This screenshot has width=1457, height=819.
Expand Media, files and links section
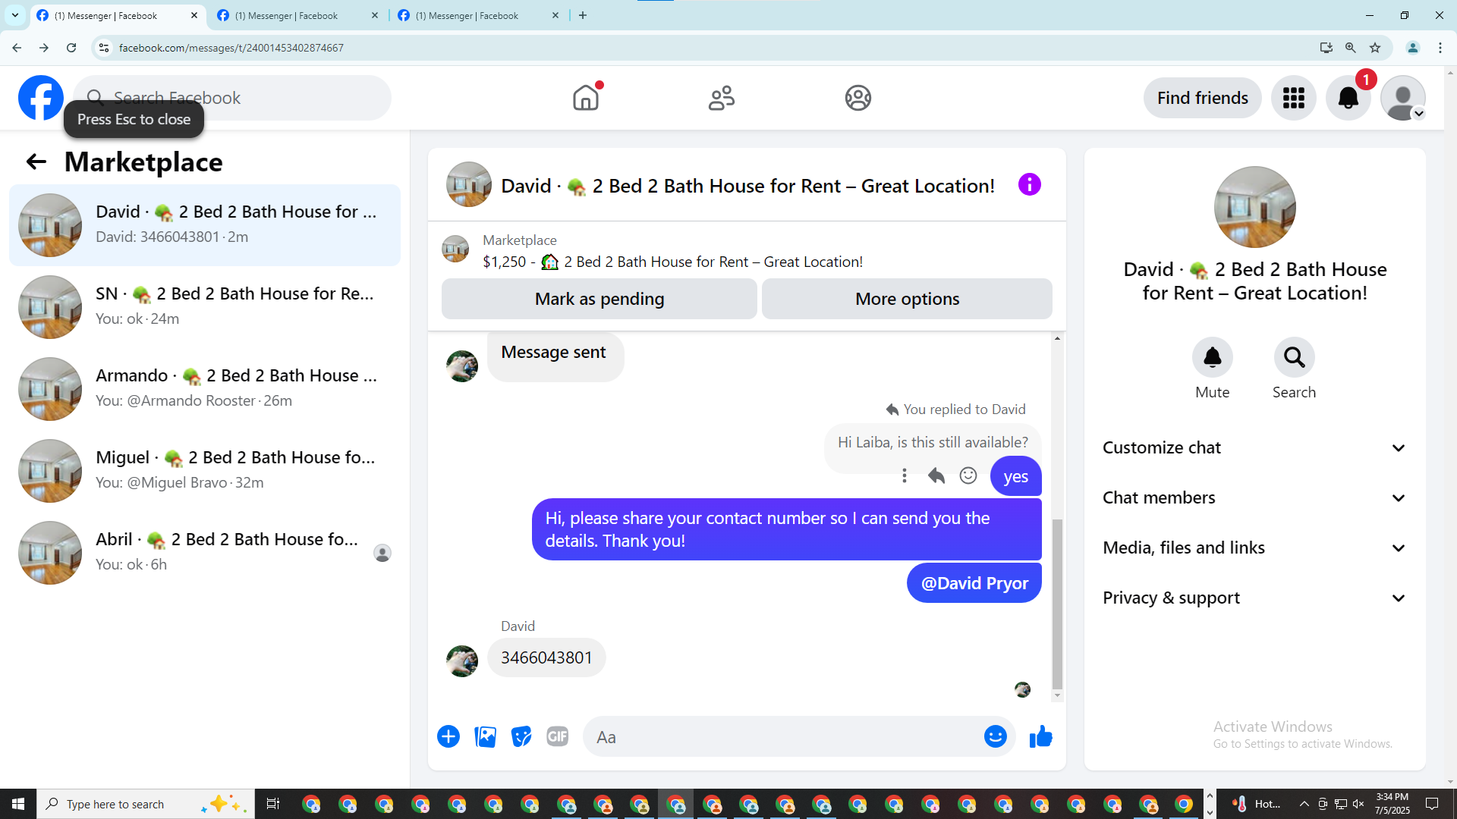(x=1254, y=548)
